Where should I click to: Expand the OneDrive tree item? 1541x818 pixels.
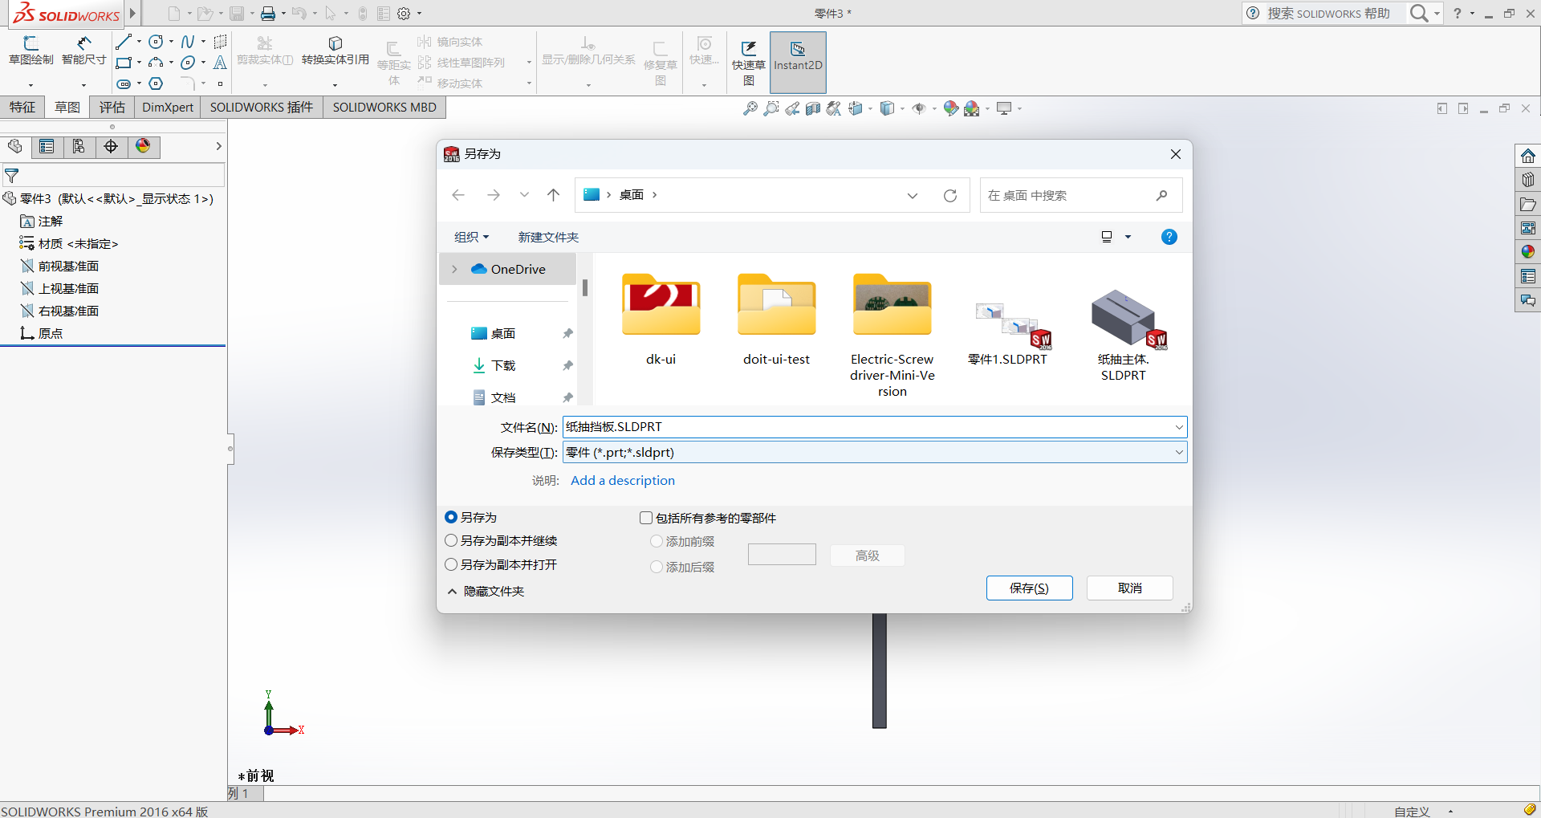[x=456, y=269]
